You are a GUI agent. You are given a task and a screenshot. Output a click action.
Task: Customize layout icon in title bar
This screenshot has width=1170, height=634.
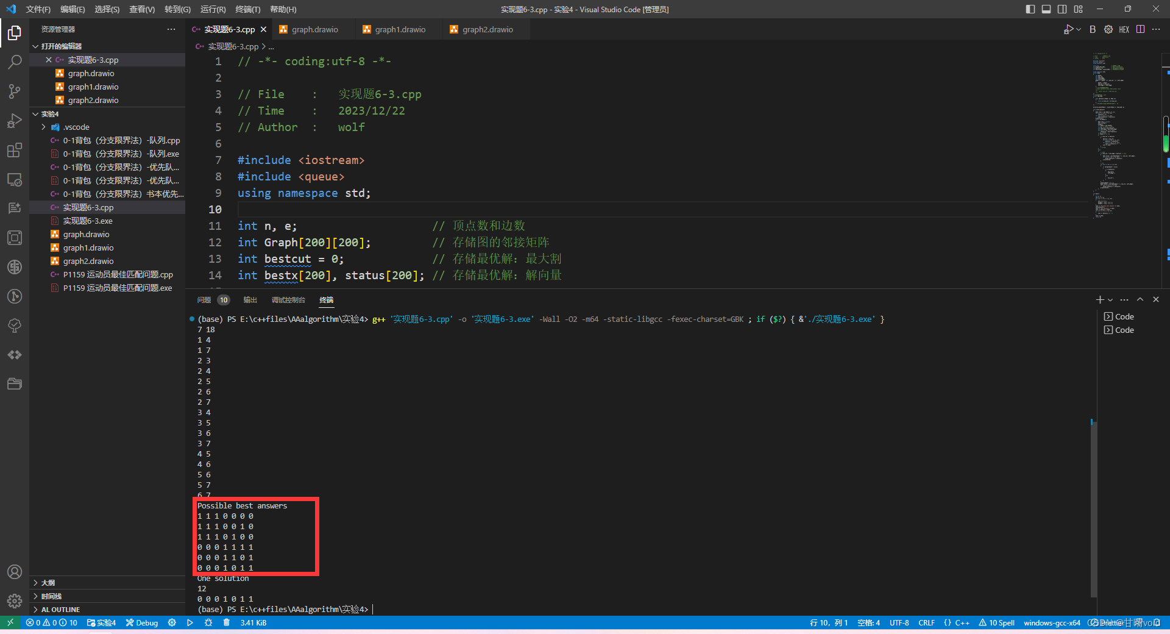click(x=1079, y=9)
